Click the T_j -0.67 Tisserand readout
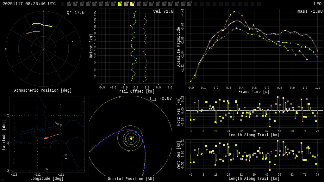 pyautogui.click(x=160, y=99)
